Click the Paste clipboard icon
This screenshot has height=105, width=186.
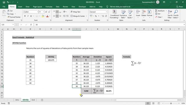(x=4, y=12)
